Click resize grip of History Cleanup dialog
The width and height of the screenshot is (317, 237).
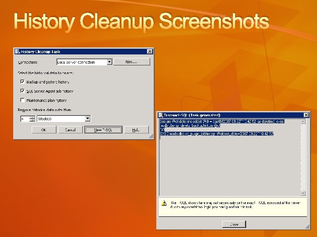tap(151, 136)
